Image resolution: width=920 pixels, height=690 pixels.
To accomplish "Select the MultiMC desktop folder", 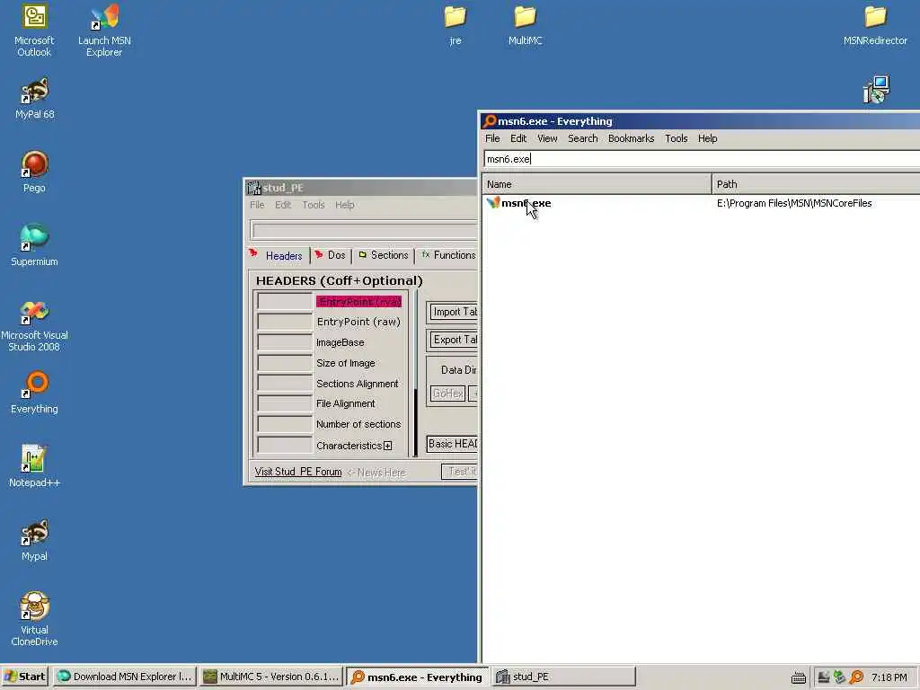I will (x=525, y=25).
